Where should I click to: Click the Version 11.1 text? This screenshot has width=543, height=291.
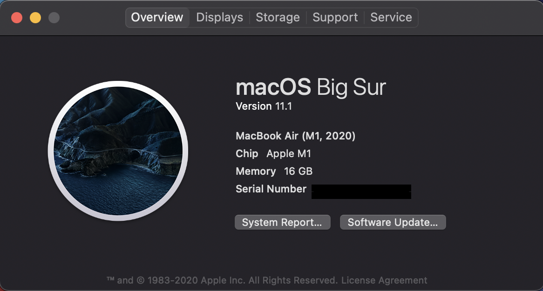(264, 106)
